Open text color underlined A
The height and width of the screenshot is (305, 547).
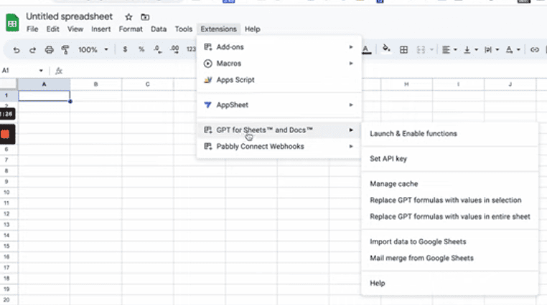point(366,49)
